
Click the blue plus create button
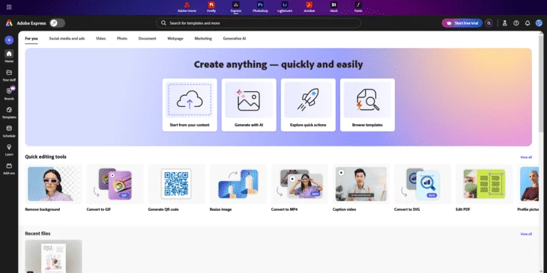click(9, 40)
